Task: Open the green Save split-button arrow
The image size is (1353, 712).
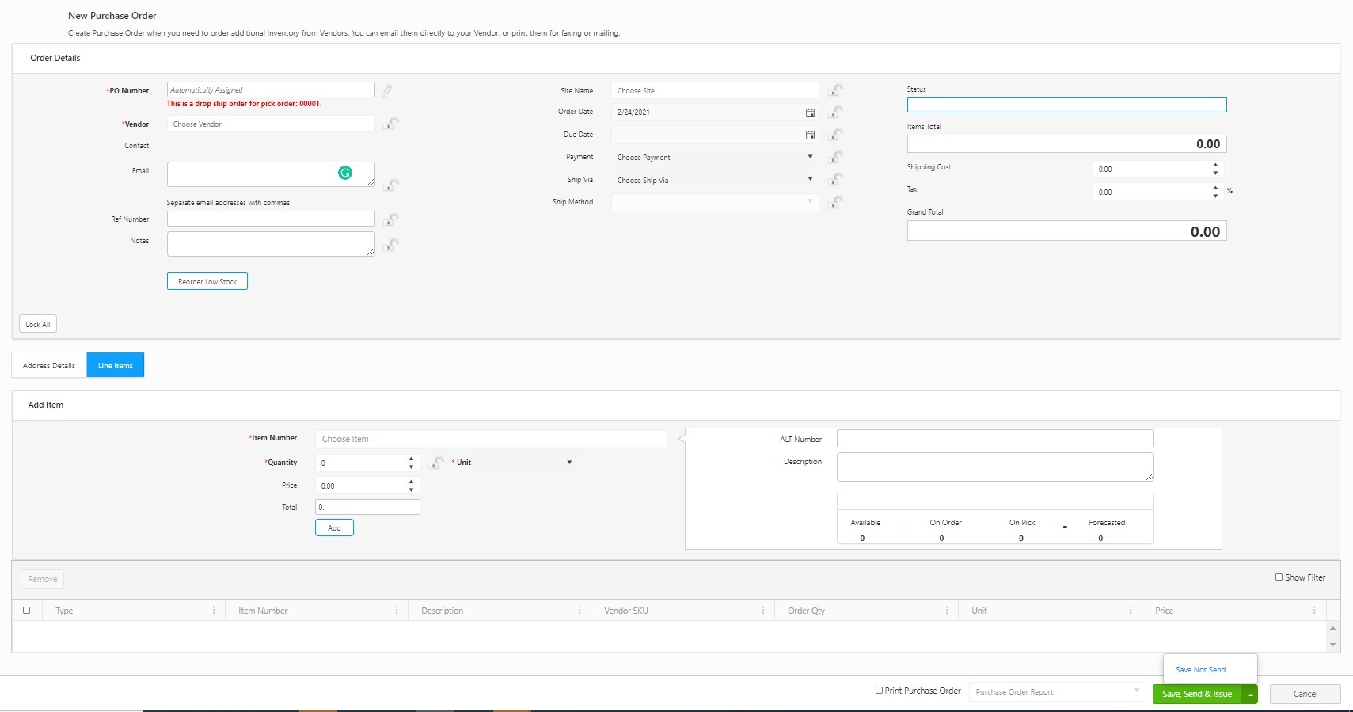Action: click(1250, 695)
